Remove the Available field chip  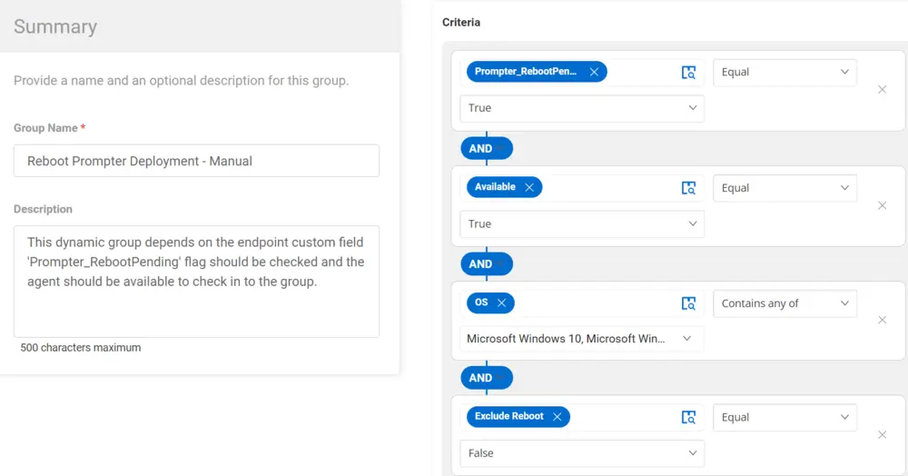529,187
